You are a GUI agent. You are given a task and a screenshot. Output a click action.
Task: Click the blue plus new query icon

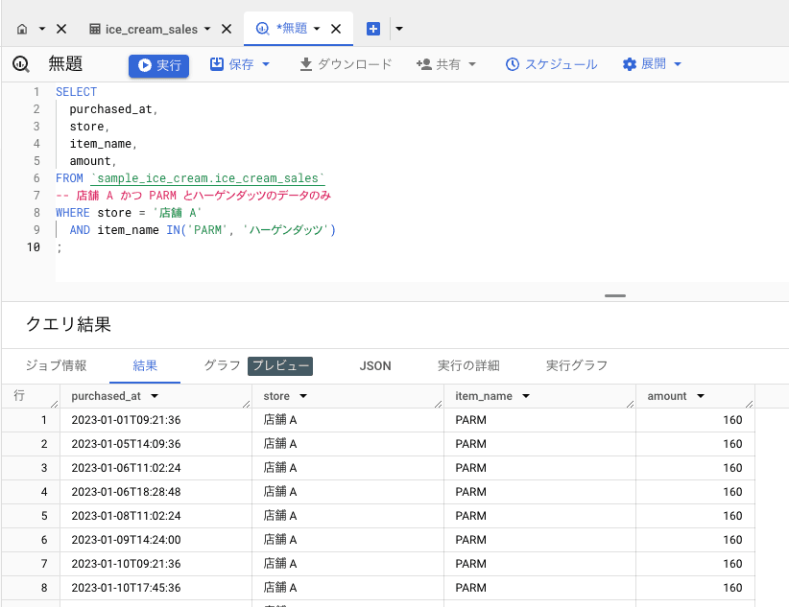(x=373, y=29)
